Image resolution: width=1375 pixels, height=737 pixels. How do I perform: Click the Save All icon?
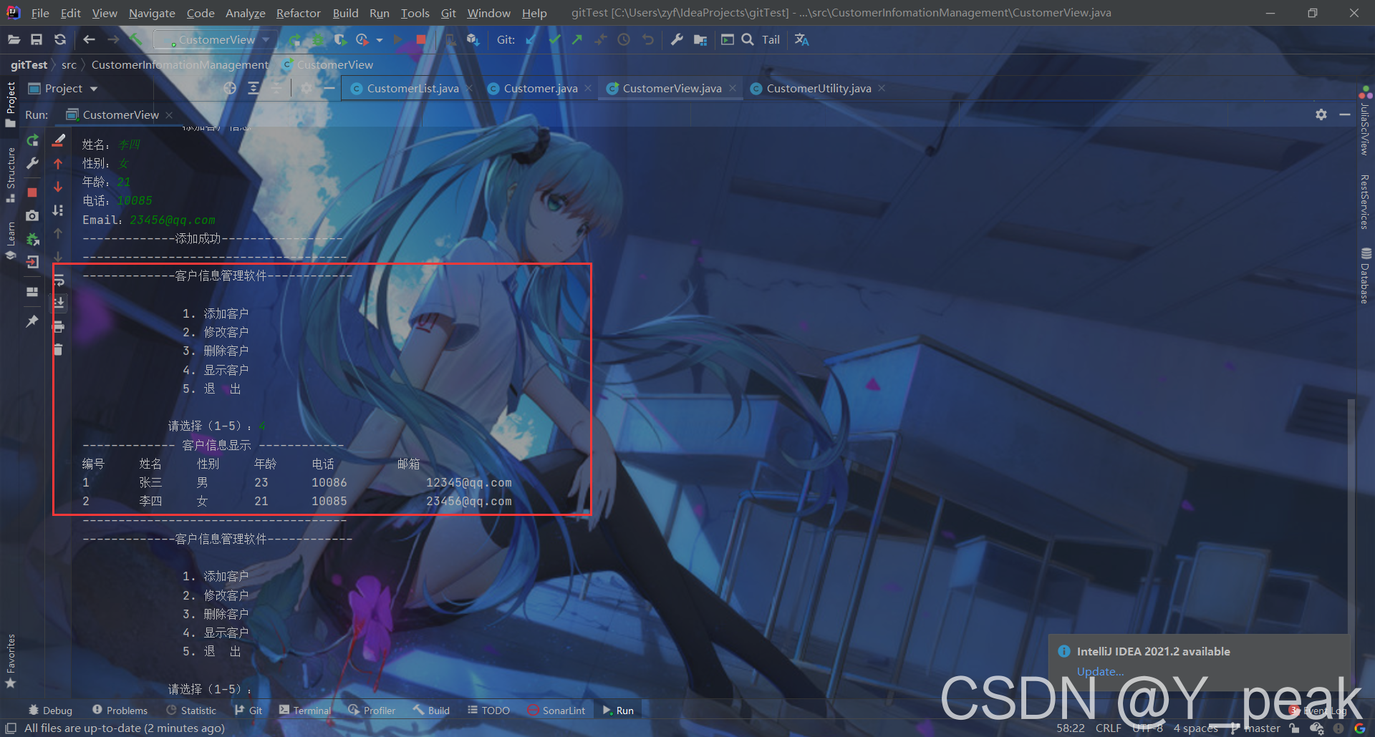click(37, 39)
